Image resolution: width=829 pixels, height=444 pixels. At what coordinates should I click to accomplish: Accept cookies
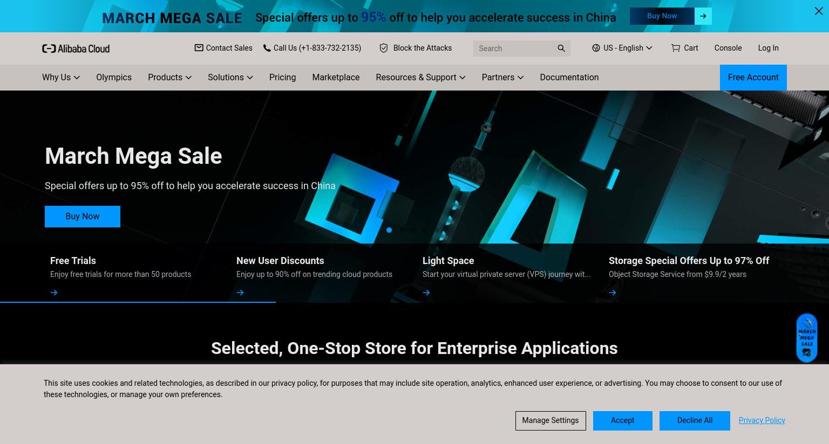(x=623, y=421)
